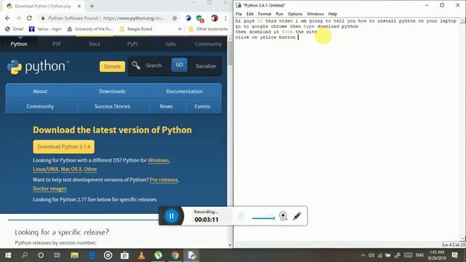
Task: Open the Gmail bookmark
Action: coord(15,29)
